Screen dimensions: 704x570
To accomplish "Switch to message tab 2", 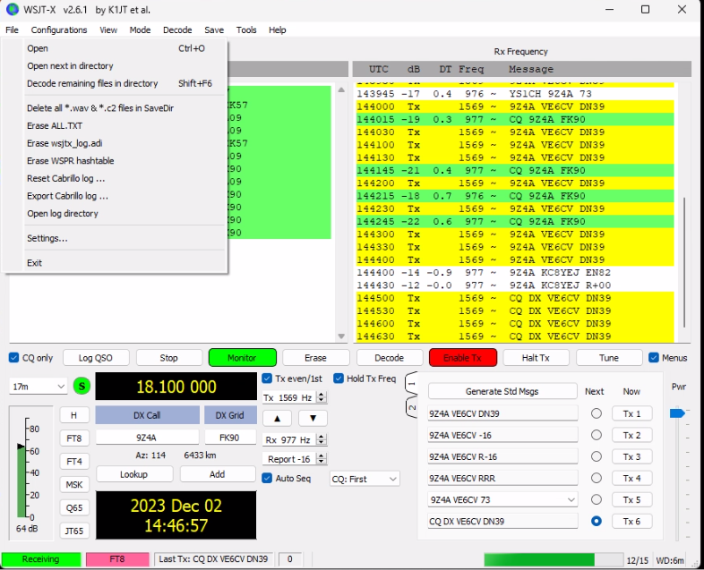I will 412,405.
